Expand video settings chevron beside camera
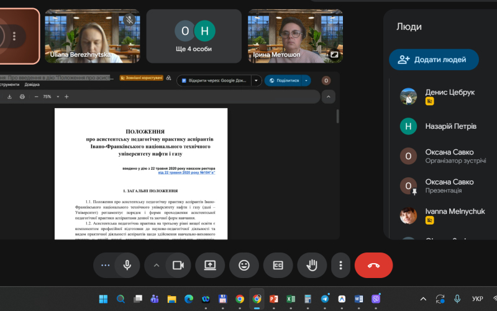The height and width of the screenshot is (311, 497). pos(157,266)
